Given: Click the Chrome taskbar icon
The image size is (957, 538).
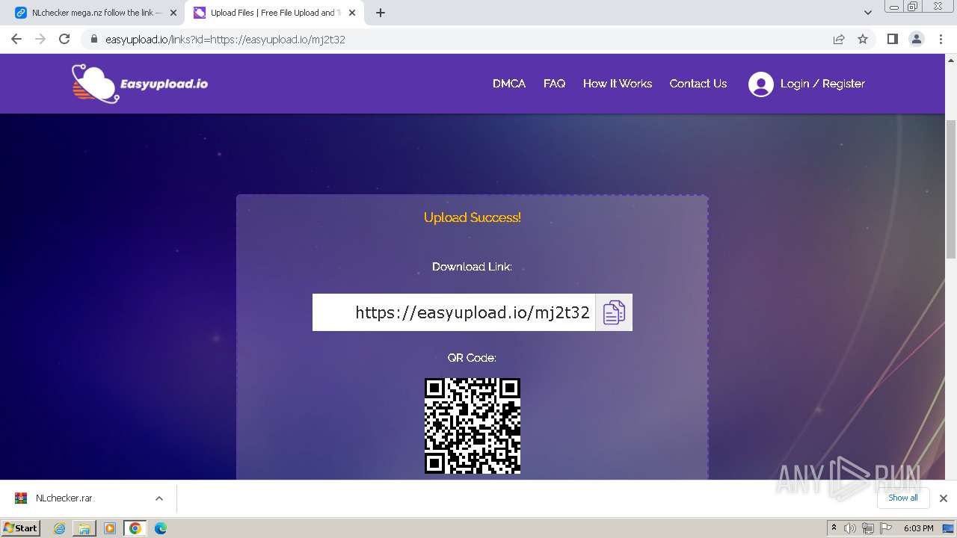Looking at the screenshot, I should (x=135, y=528).
